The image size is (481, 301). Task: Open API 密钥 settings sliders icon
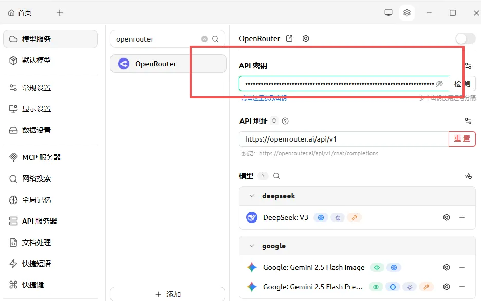pyautogui.click(x=468, y=66)
